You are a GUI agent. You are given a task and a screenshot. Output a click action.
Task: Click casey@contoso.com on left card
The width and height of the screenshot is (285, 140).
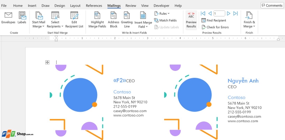130,111
